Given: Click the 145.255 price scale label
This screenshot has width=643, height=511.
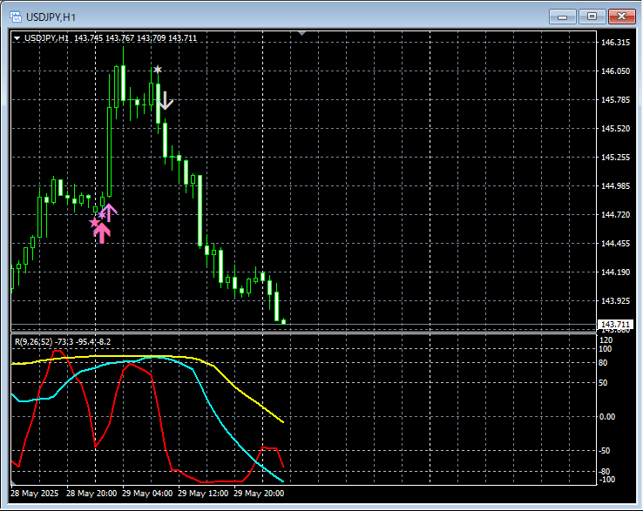Looking at the screenshot, I should [615, 157].
